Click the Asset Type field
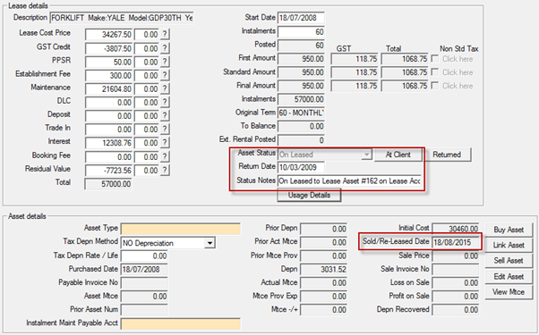 click(x=181, y=229)
